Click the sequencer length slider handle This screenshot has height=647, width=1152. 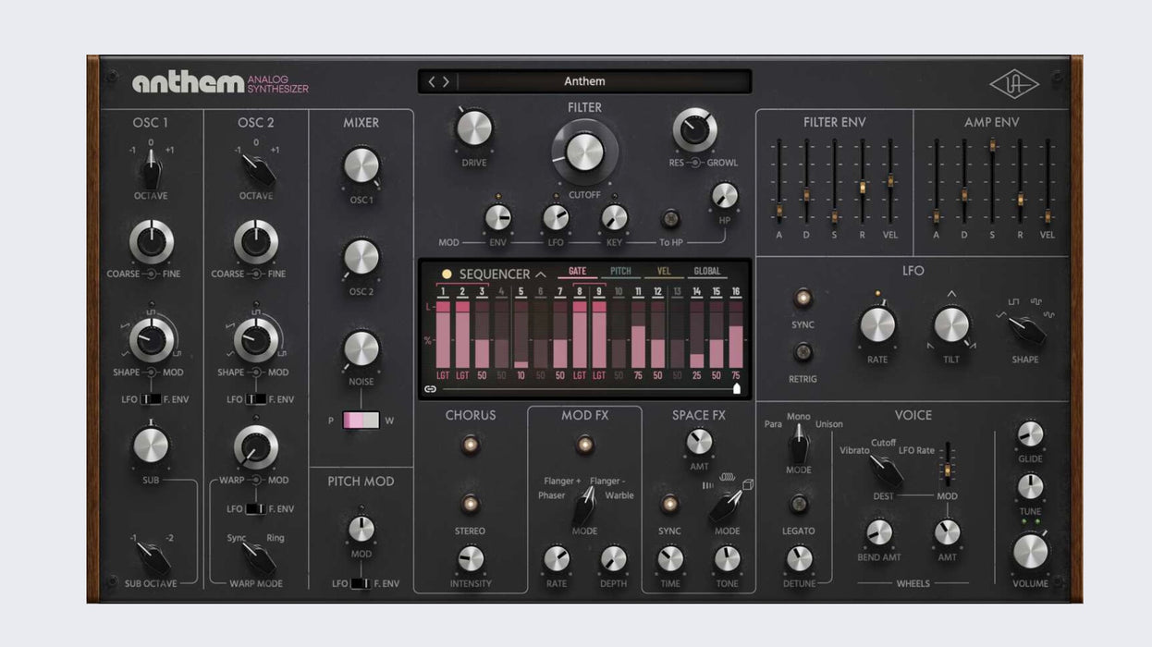(x=737, y=389)
